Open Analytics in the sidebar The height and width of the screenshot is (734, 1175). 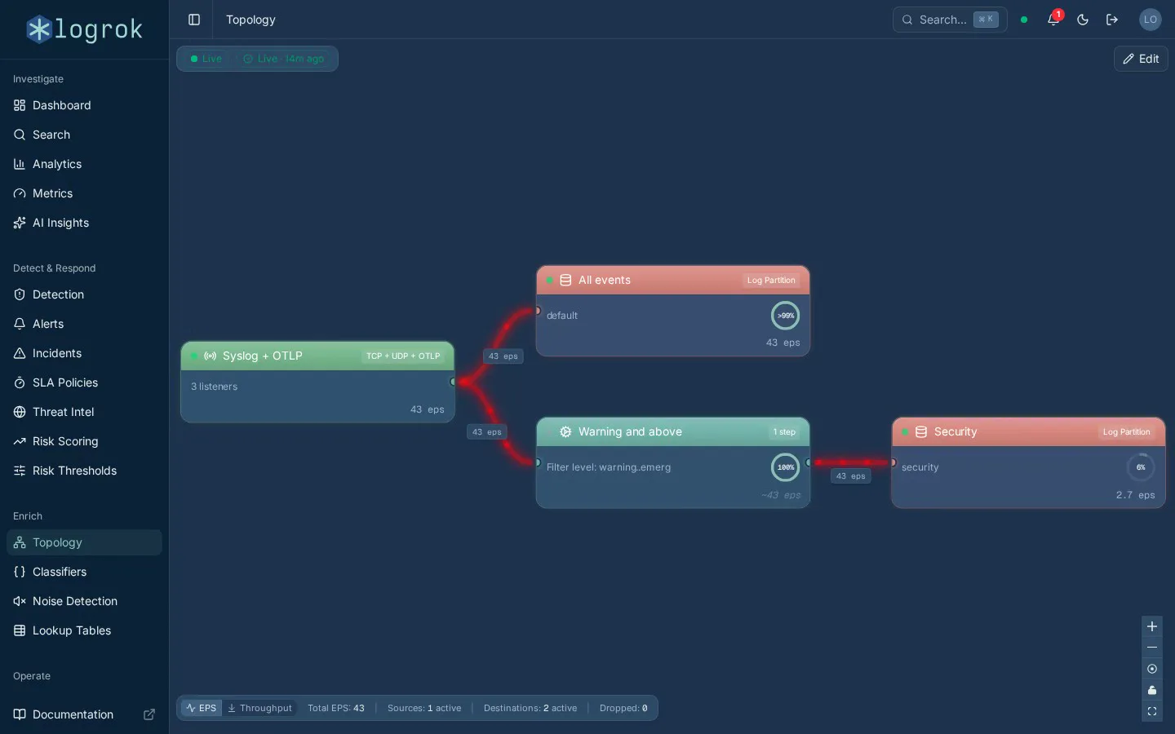pos(85,164)
